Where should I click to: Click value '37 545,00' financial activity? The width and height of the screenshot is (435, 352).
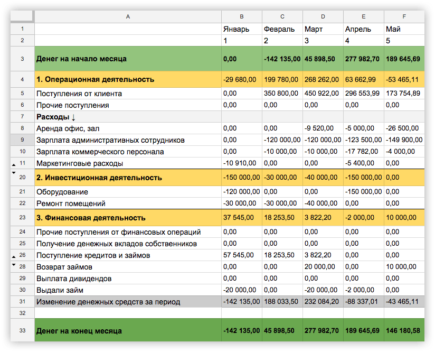click(242, 218)
